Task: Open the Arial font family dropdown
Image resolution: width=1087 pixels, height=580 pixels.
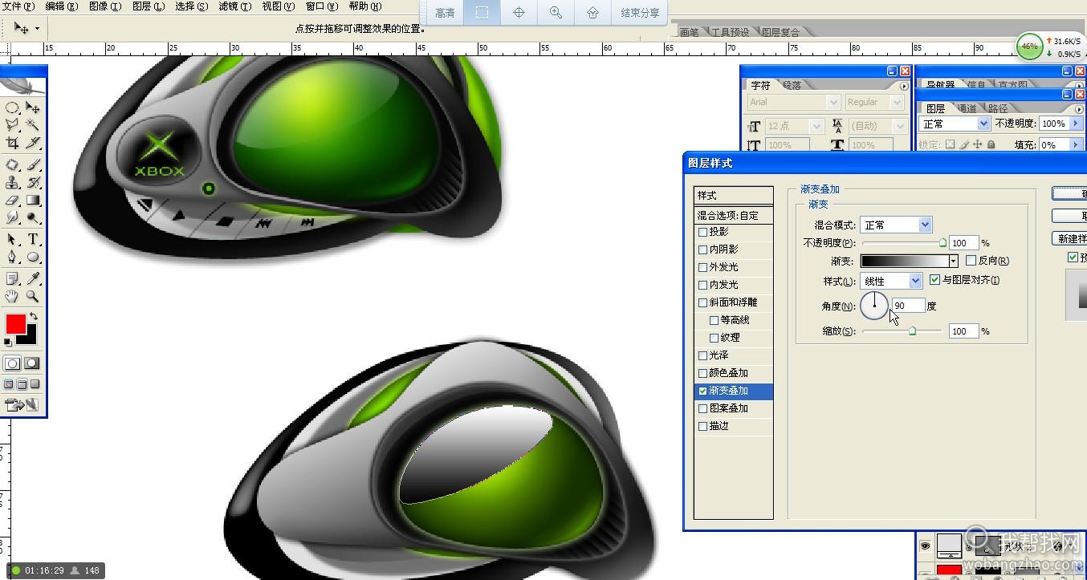Action: (793, 102)
